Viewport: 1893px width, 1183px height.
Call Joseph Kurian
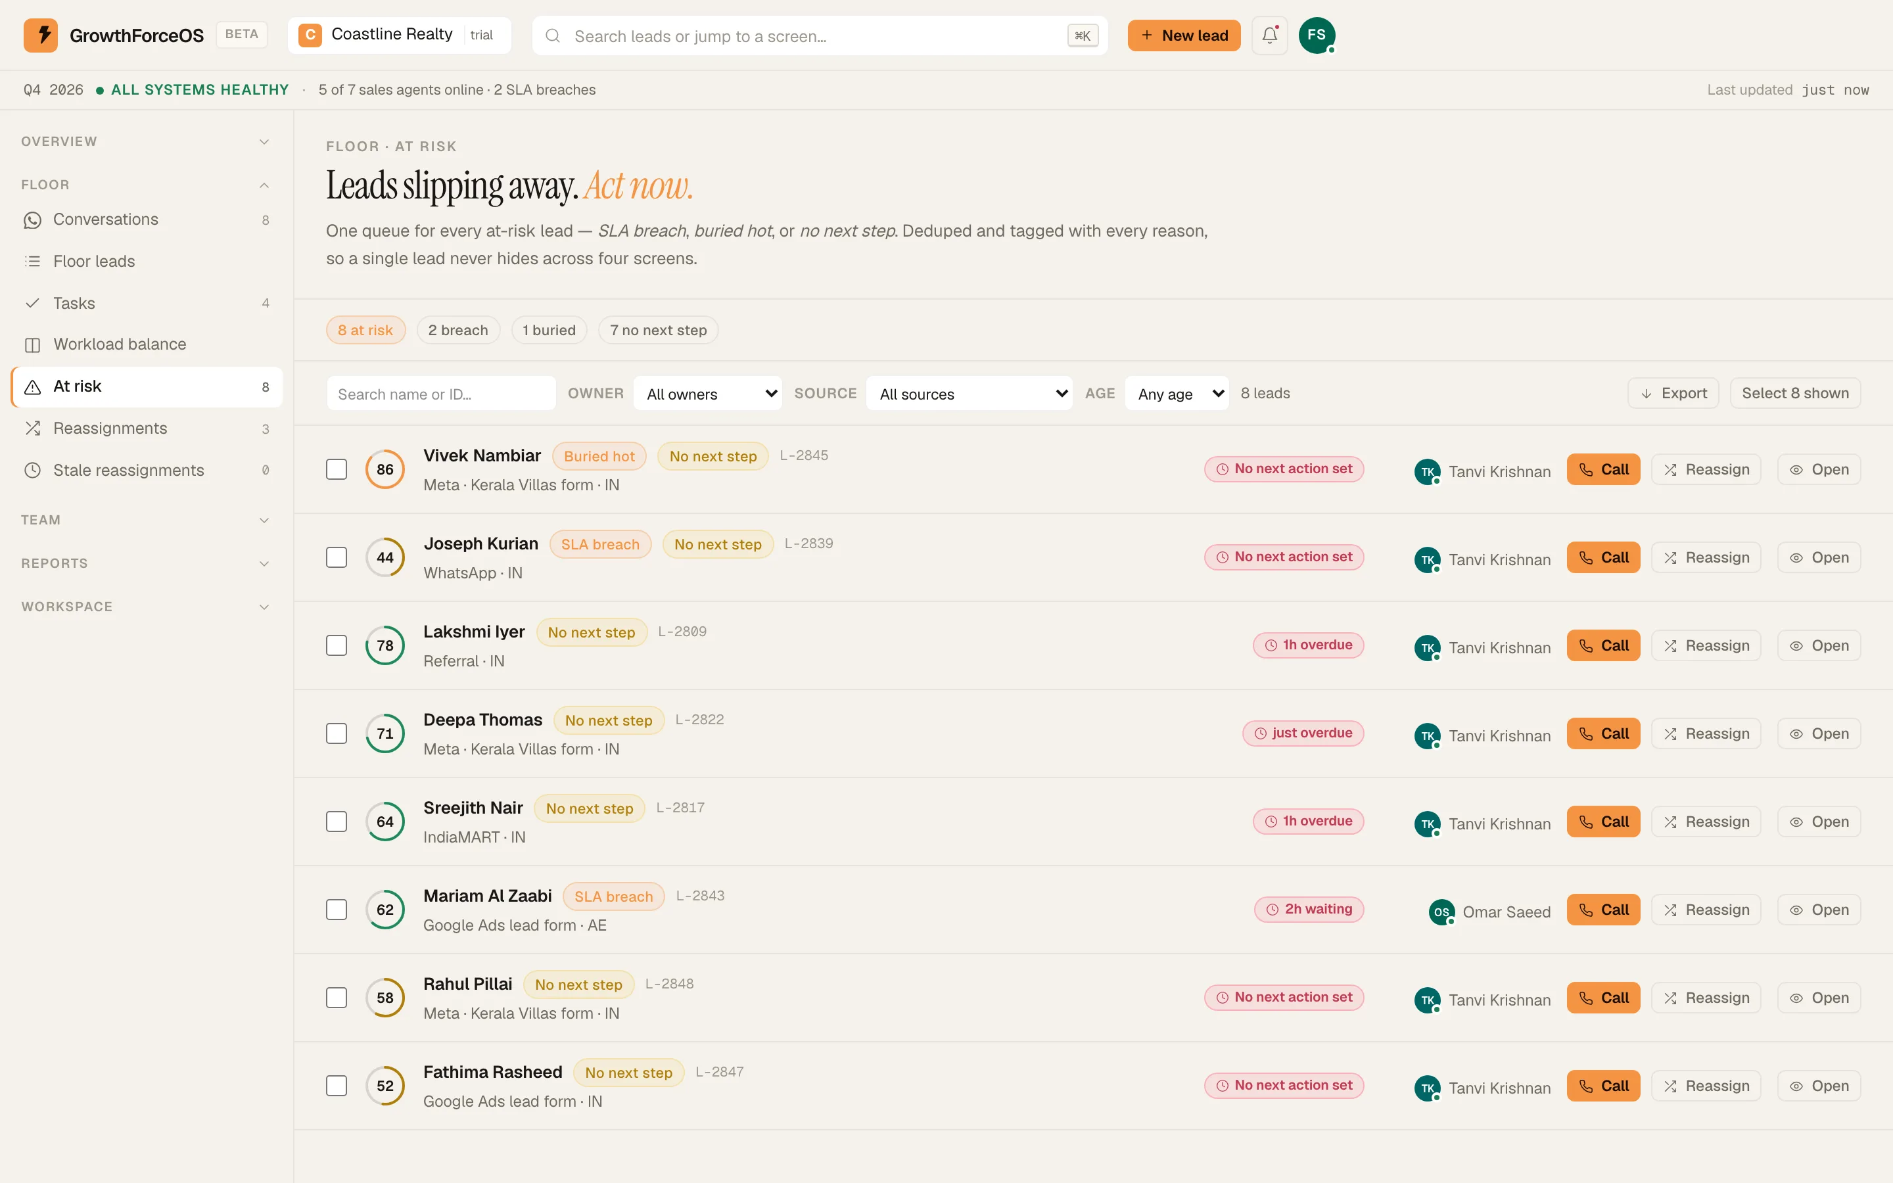tap(1602, 558)
